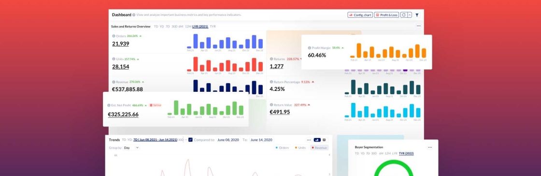This screenshot has width=541, height=176.
Task: Toggle the Units series in Trends legend
Action: coord(300,148)
